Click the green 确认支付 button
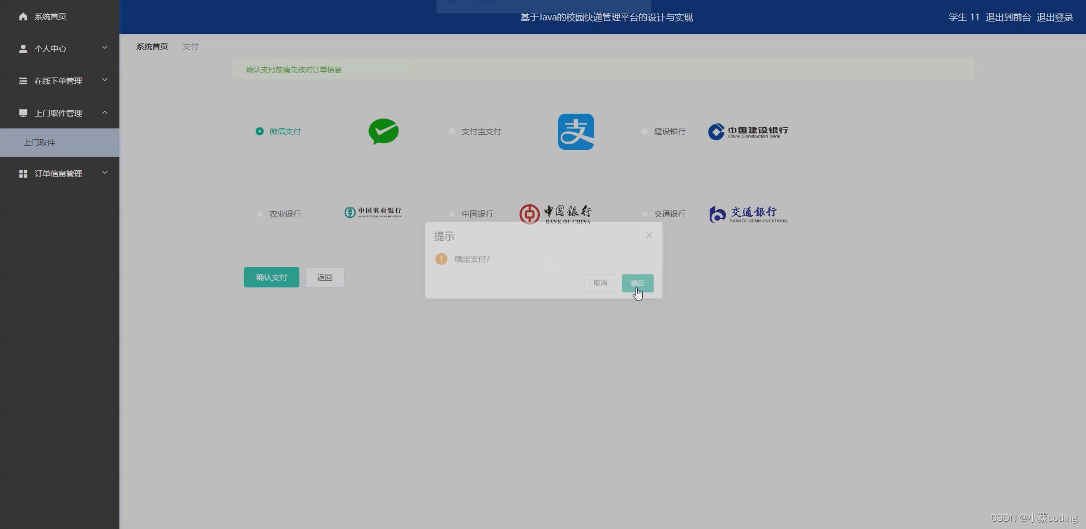Screen dimensions: 1086x529 click(272, 277)
